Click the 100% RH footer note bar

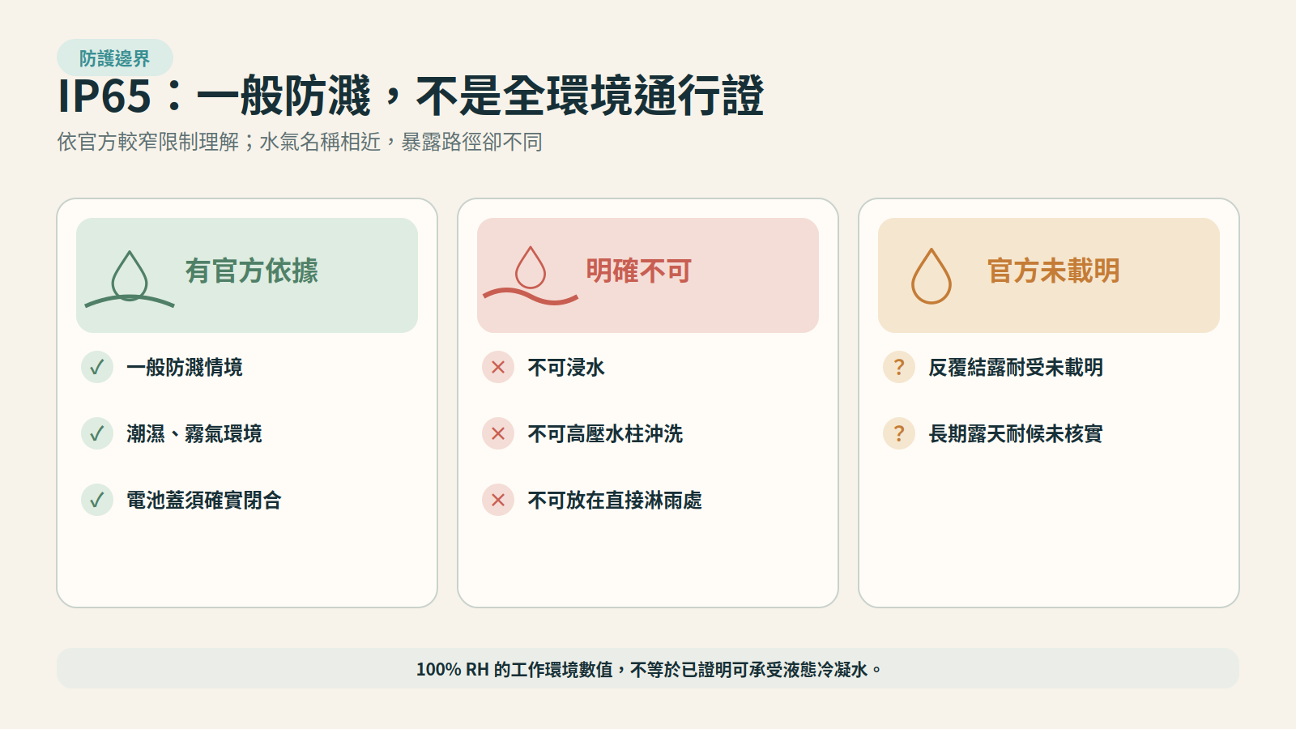click(648, 668)
